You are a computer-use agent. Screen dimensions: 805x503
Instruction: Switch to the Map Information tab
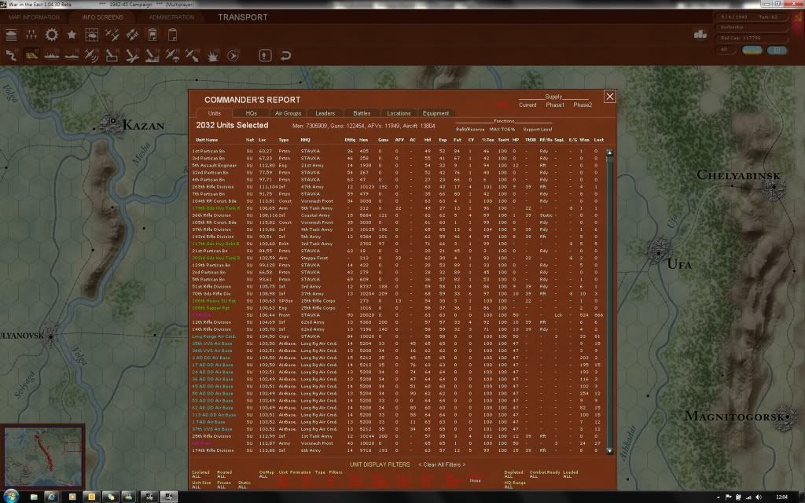tap(34, 17)
